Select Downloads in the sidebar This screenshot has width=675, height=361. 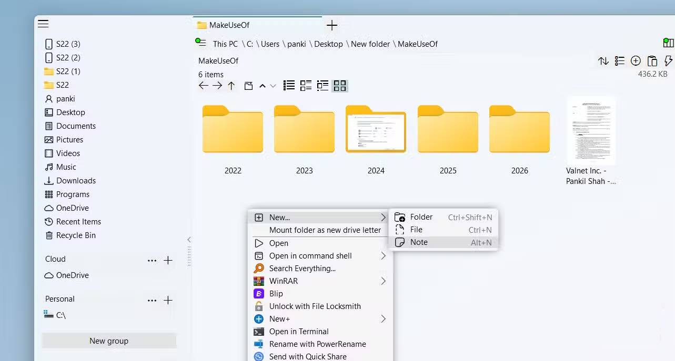coord(76,181)
